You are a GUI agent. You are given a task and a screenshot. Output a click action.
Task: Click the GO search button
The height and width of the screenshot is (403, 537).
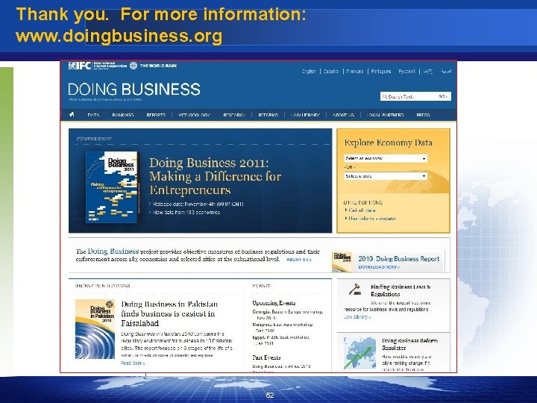(x=443, y=96)
